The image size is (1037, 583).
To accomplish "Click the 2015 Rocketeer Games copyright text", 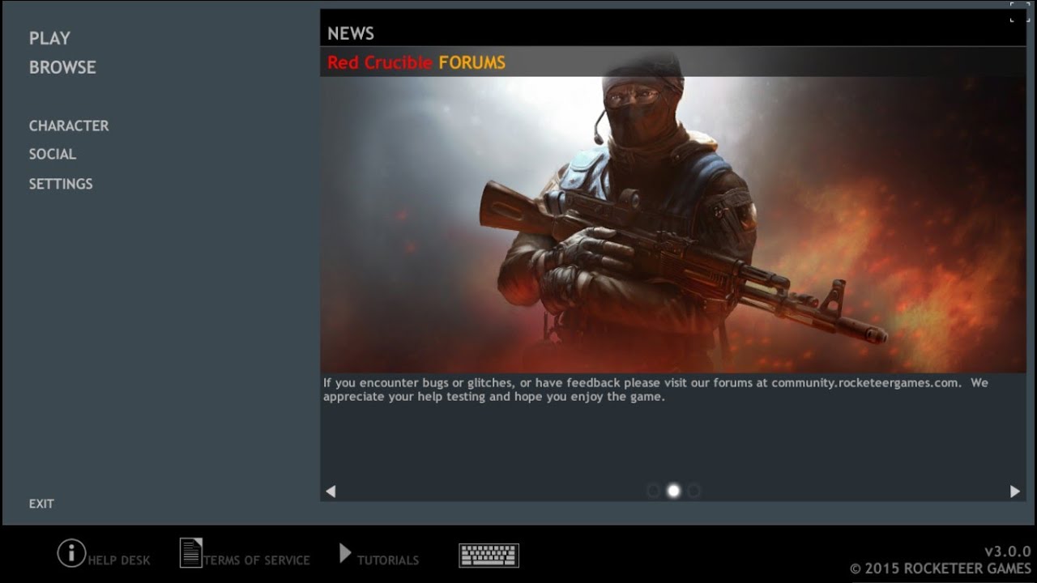I will 940,568.
